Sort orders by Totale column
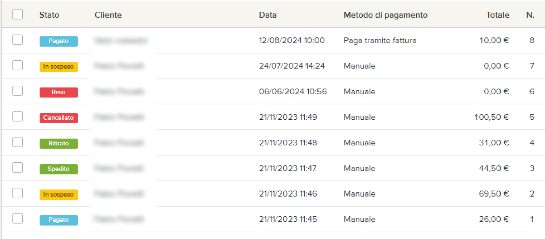Image resolution: width=545 pixels, height=239 pixels. (497, 15)
